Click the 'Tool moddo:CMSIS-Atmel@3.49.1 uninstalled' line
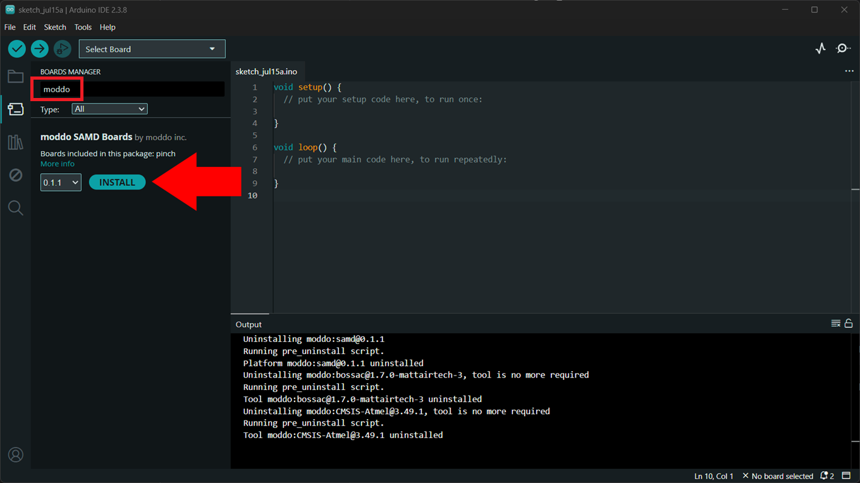Viewport: 860px width, 483px height. pyautogui.click(x=343, y=435)
